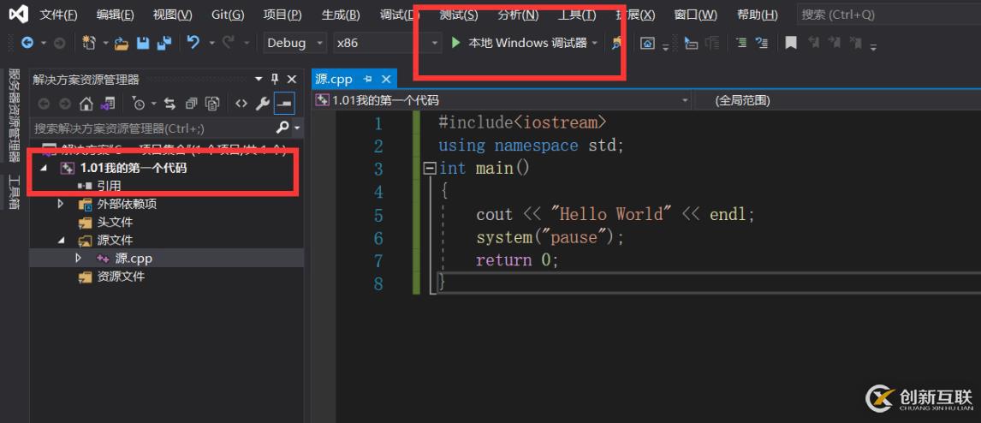Open Solution Explorer window position dropdown

coord(259,79)
